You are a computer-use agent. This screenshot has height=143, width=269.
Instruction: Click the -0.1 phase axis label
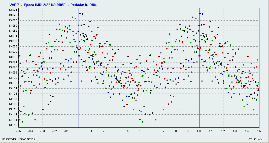[66, 131]
